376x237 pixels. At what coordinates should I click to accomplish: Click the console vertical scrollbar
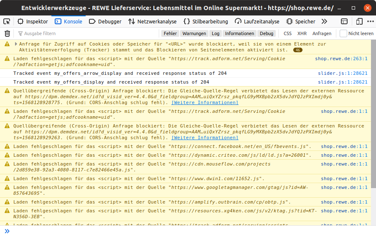coord(373,114)
